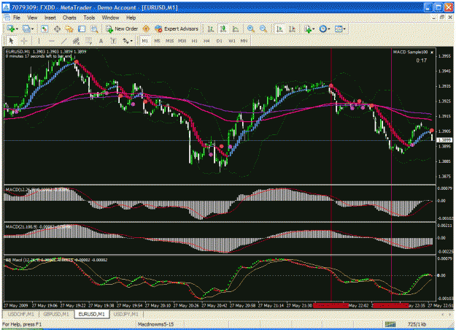Switch to the MN timeframe
Viewport: 456px width, 330px height.
[244, 41]
